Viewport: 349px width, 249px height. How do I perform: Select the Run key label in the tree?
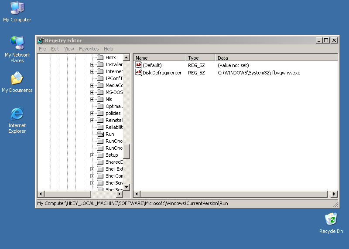pos(110,134)
